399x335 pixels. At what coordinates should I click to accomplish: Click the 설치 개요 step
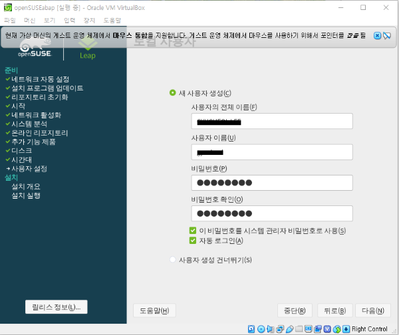click(x=26, y=187)
